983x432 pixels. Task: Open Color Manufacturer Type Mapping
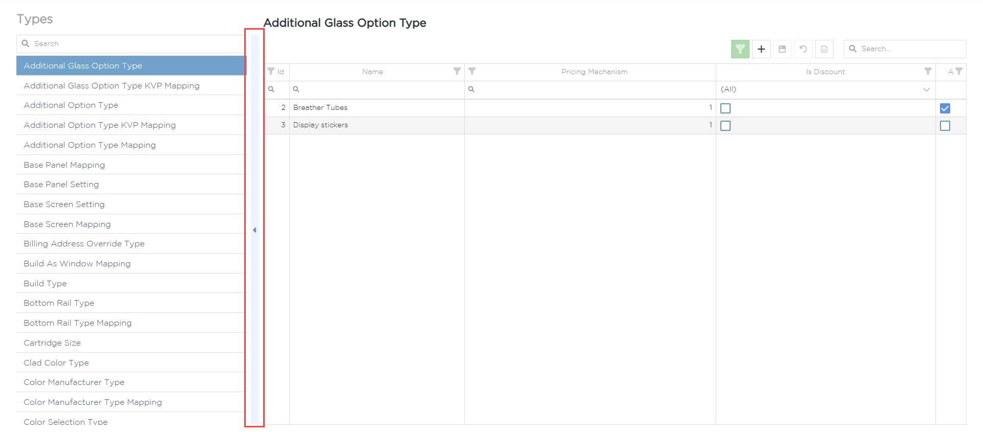pyautogui.click(x=131, y=402)
